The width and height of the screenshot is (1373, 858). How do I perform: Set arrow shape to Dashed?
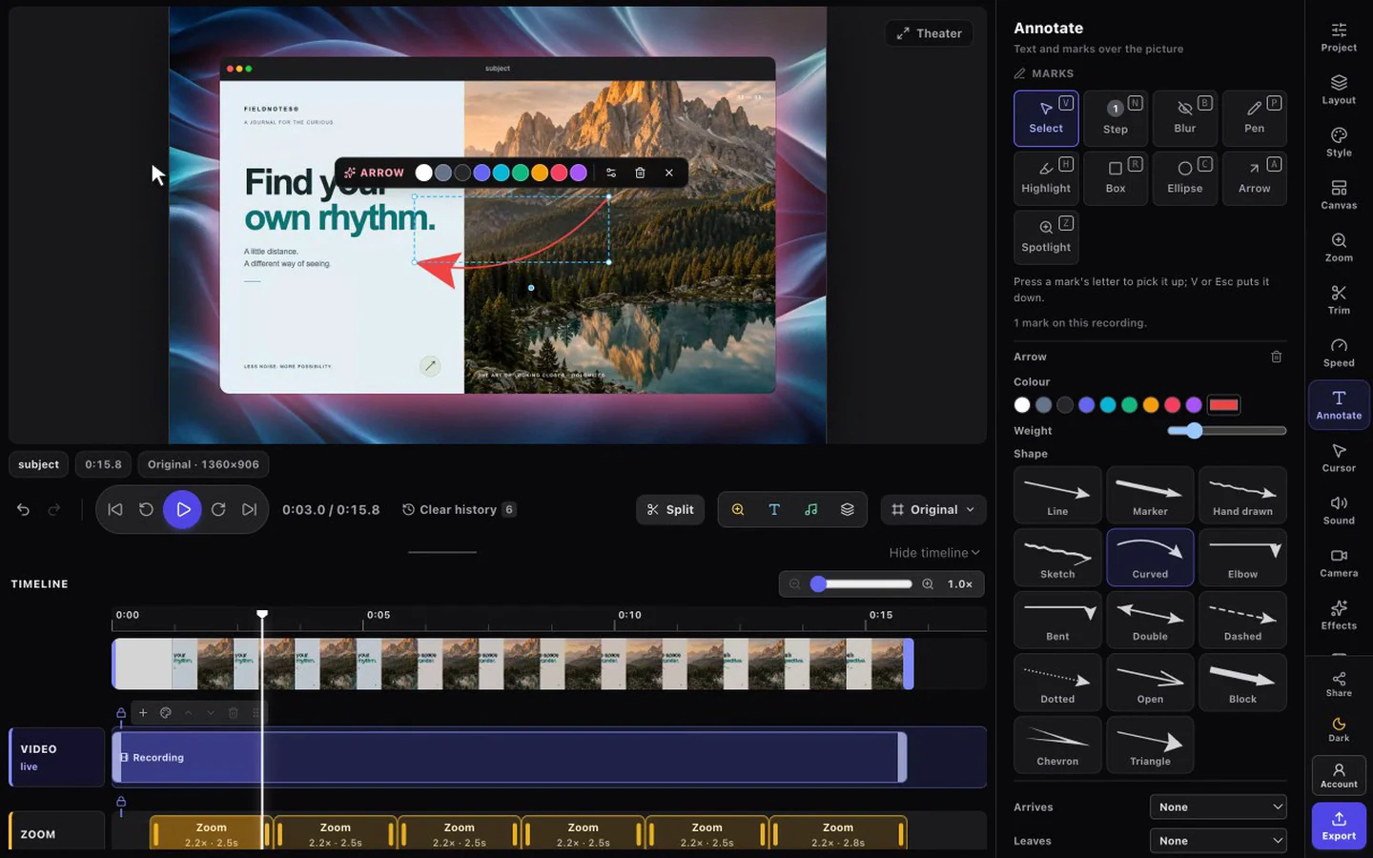coord(1242,619)
